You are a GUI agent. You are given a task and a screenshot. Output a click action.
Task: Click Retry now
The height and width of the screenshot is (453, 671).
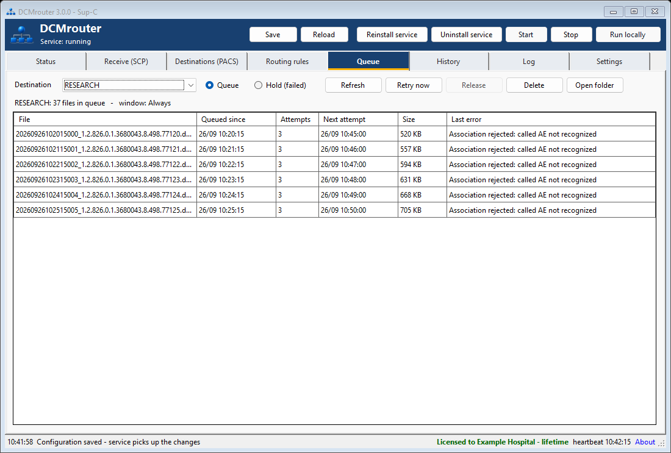414,85
